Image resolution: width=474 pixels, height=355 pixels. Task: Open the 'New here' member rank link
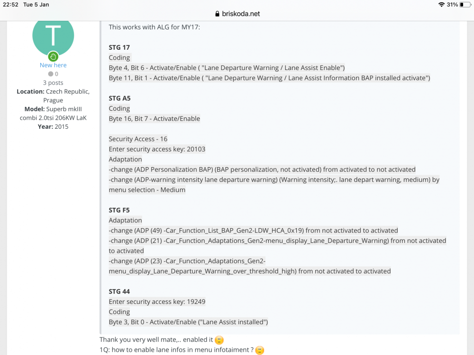coord(53,65)
